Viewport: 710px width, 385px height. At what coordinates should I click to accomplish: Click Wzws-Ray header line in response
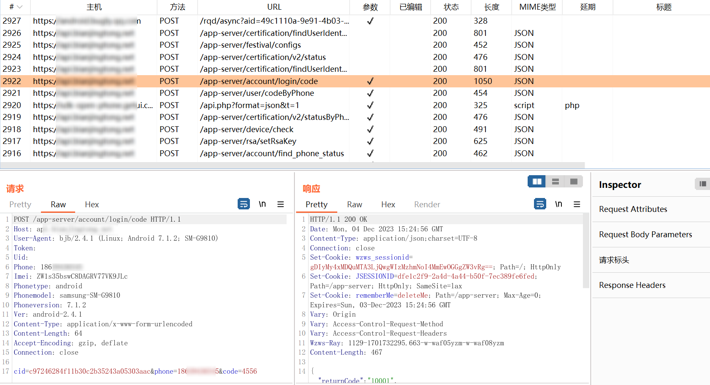coord(407,343)
